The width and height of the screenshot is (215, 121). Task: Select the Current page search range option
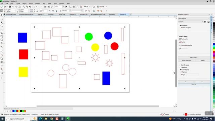[x=180, y=70]
